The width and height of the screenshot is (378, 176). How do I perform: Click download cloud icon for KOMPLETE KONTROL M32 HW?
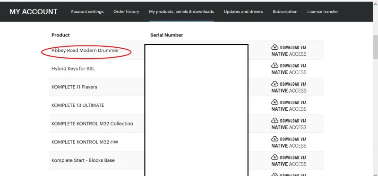pos(275,139)
